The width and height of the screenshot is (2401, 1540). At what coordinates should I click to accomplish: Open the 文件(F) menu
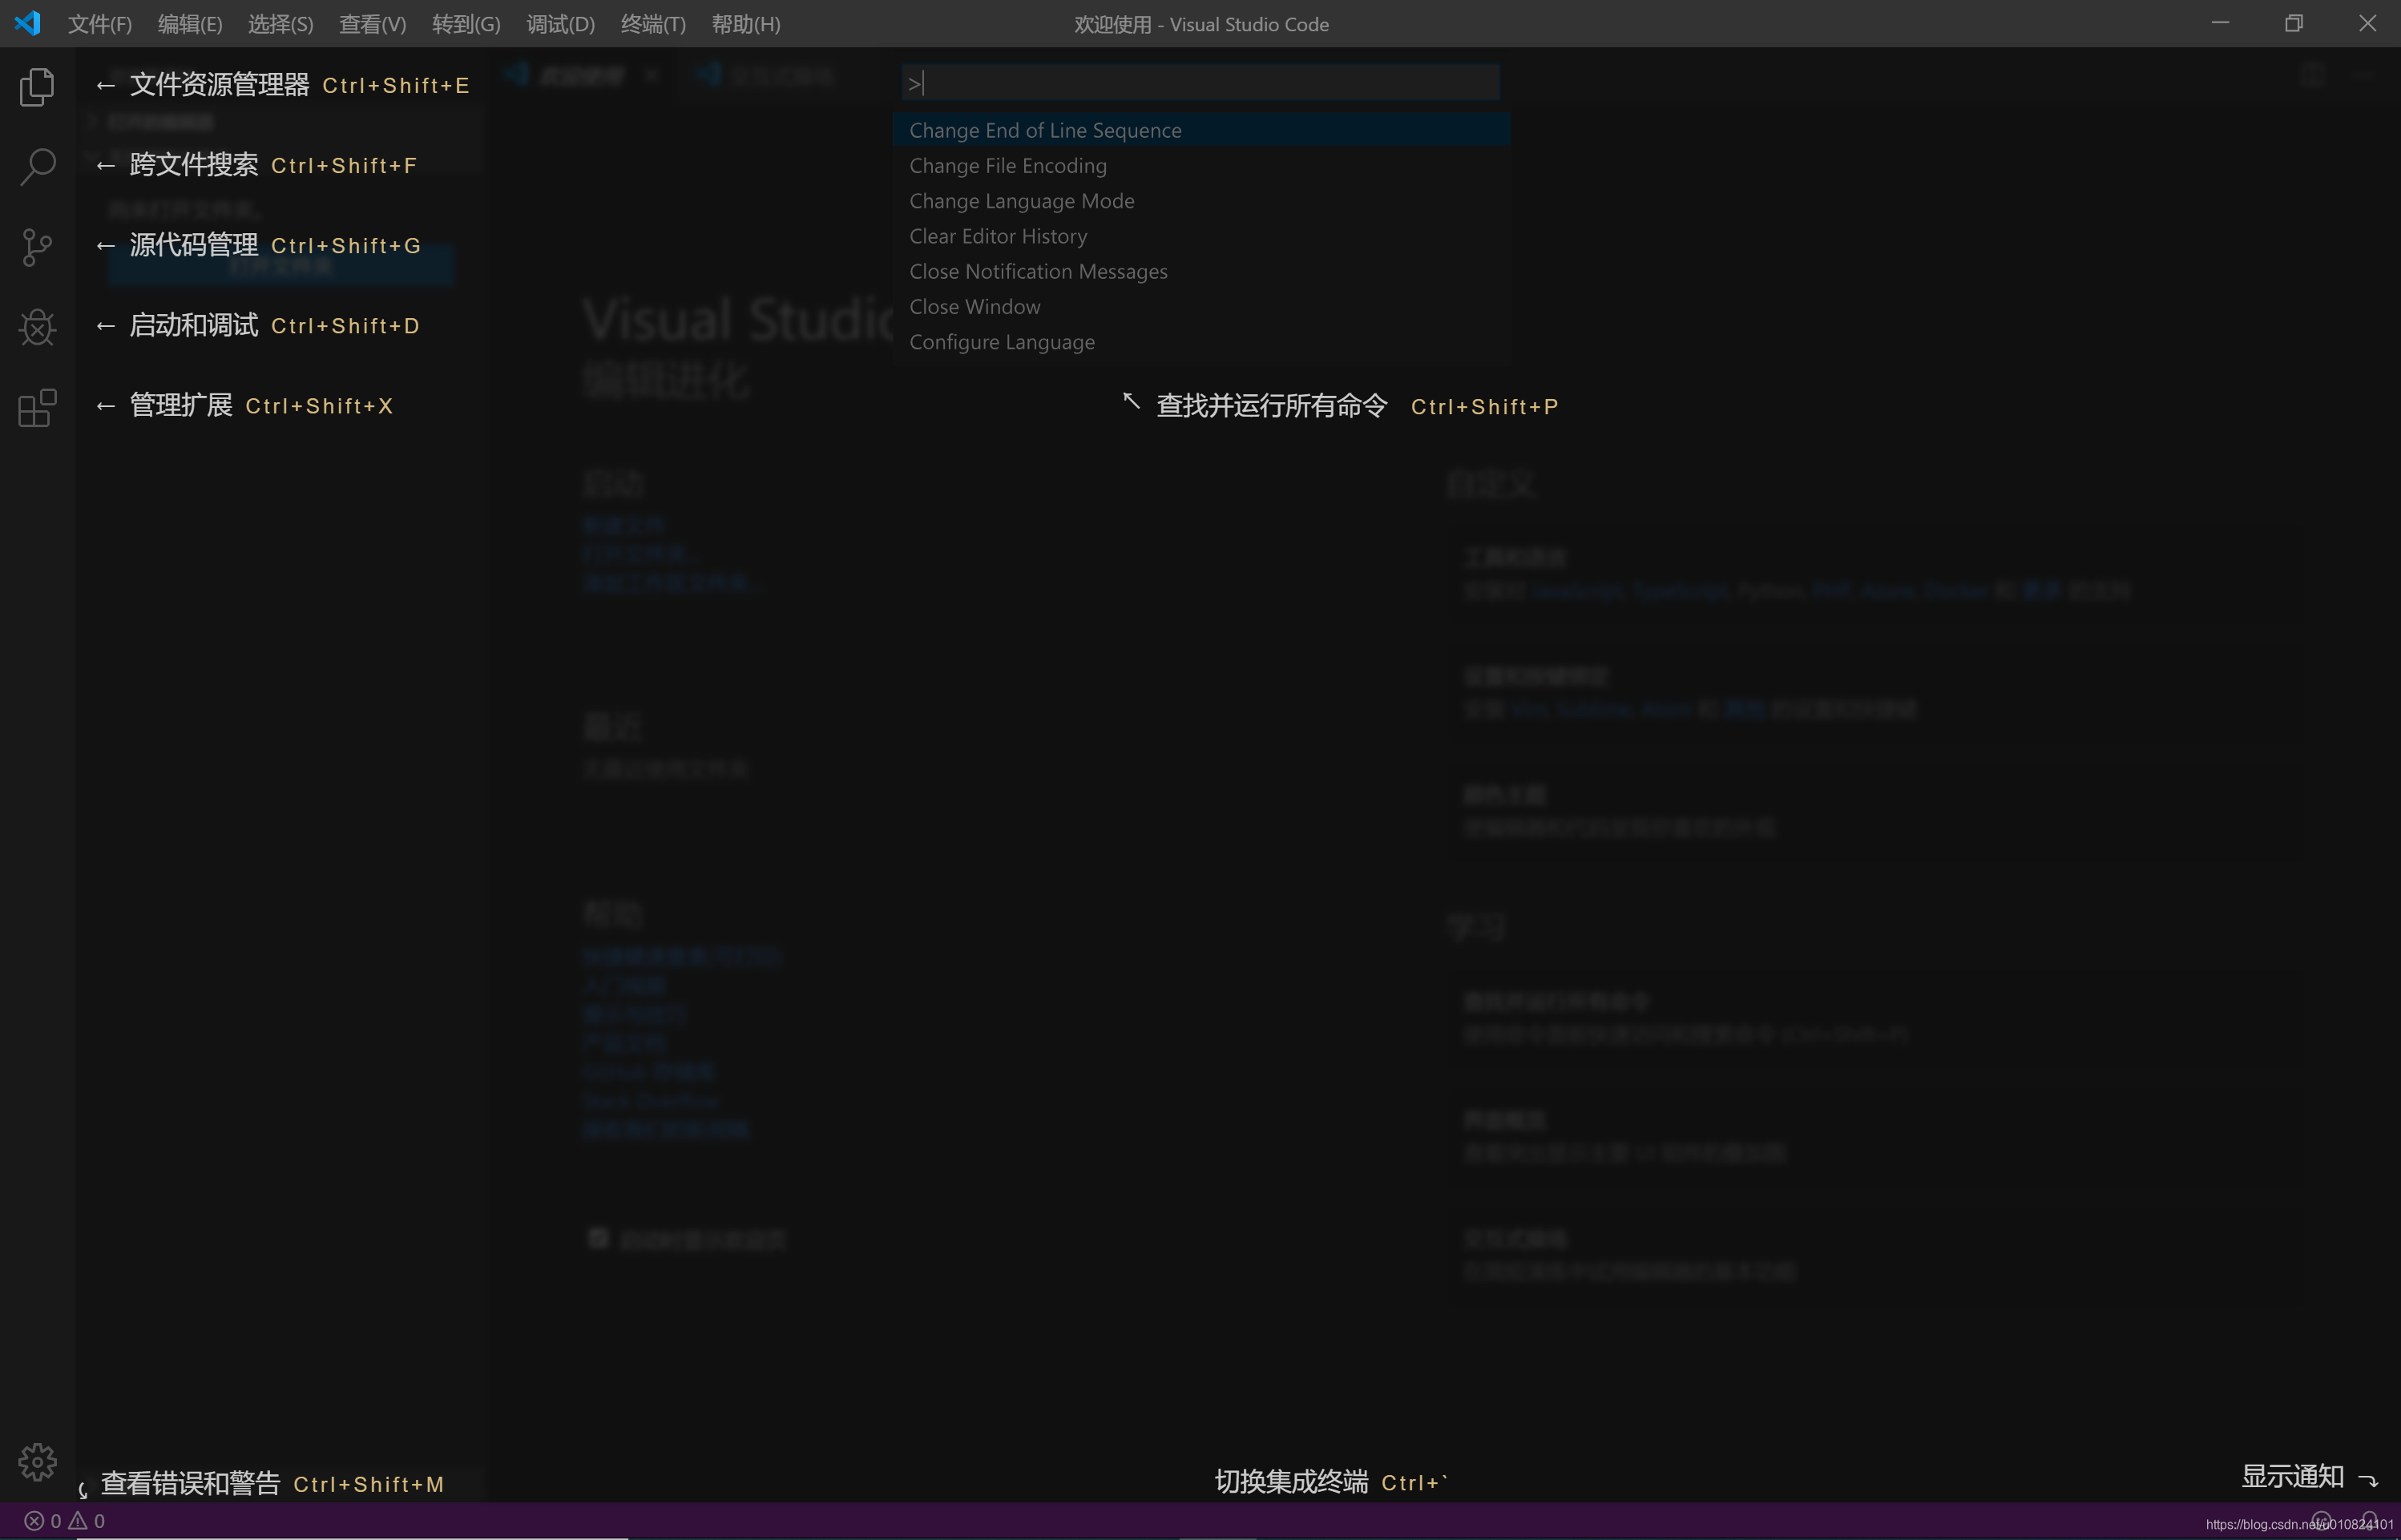[100, 24]
